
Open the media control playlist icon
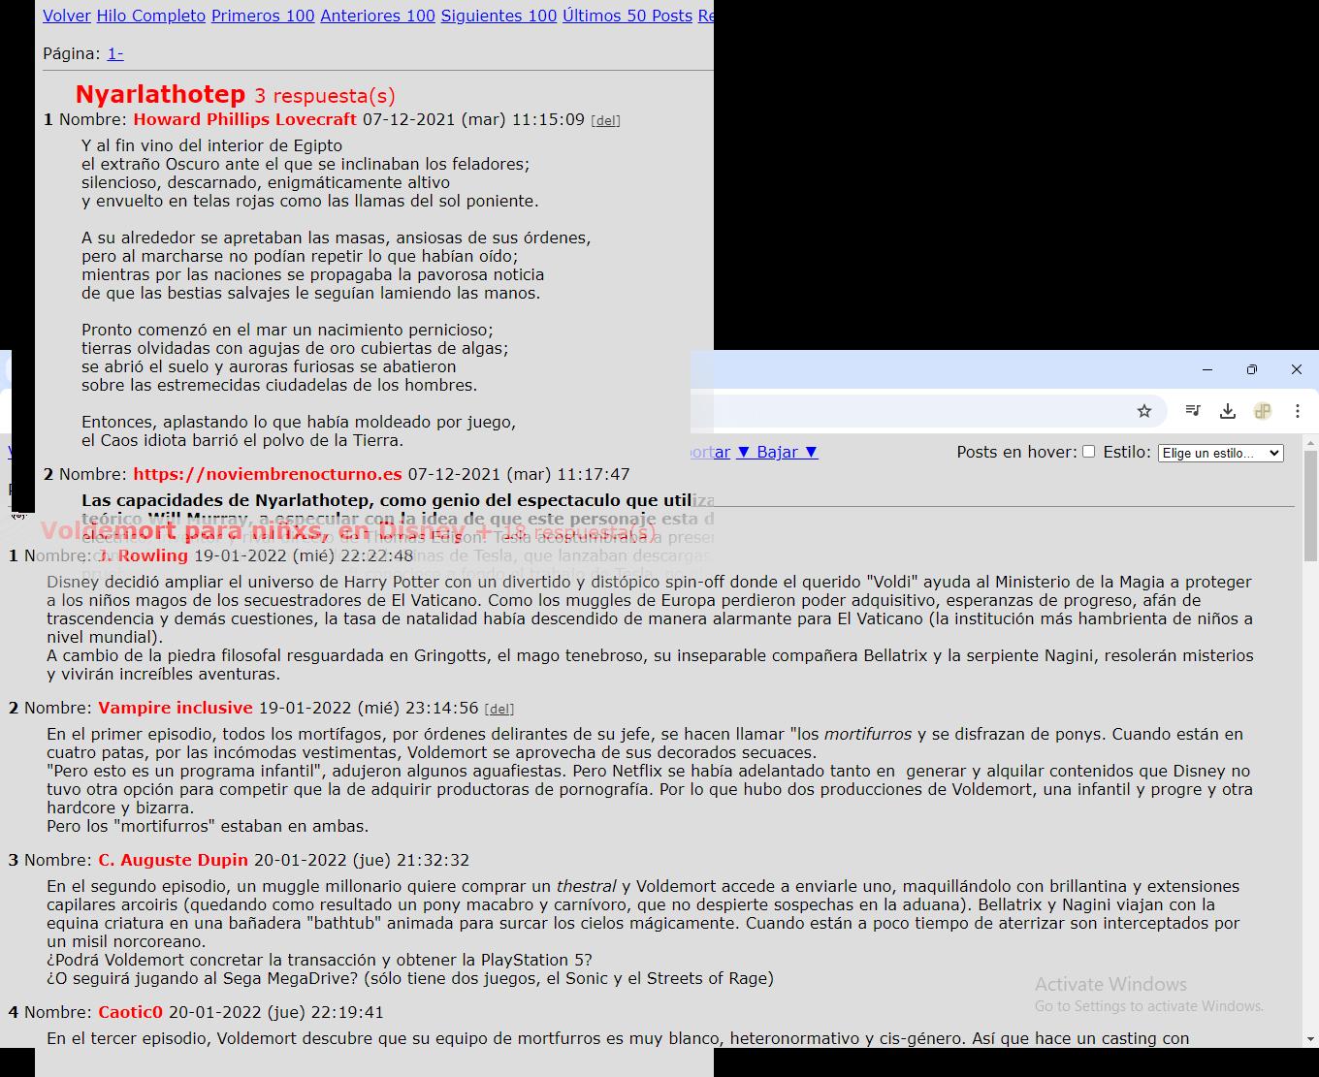pos(1193,411)
